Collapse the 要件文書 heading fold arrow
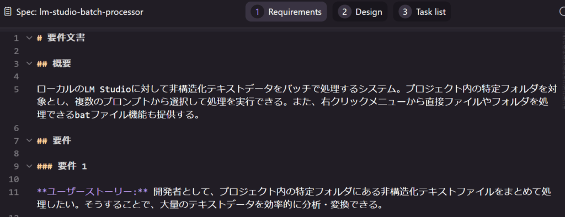565x217 pixels. (x=29, y=38)
